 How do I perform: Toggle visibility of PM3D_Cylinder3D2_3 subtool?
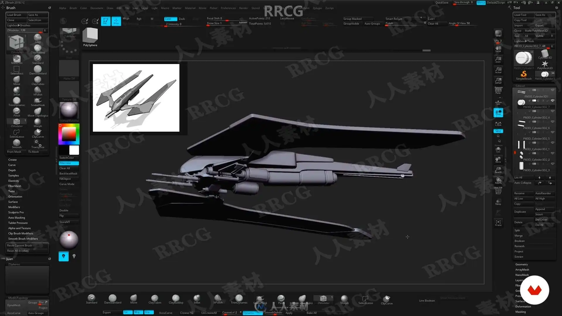[553, 164]
